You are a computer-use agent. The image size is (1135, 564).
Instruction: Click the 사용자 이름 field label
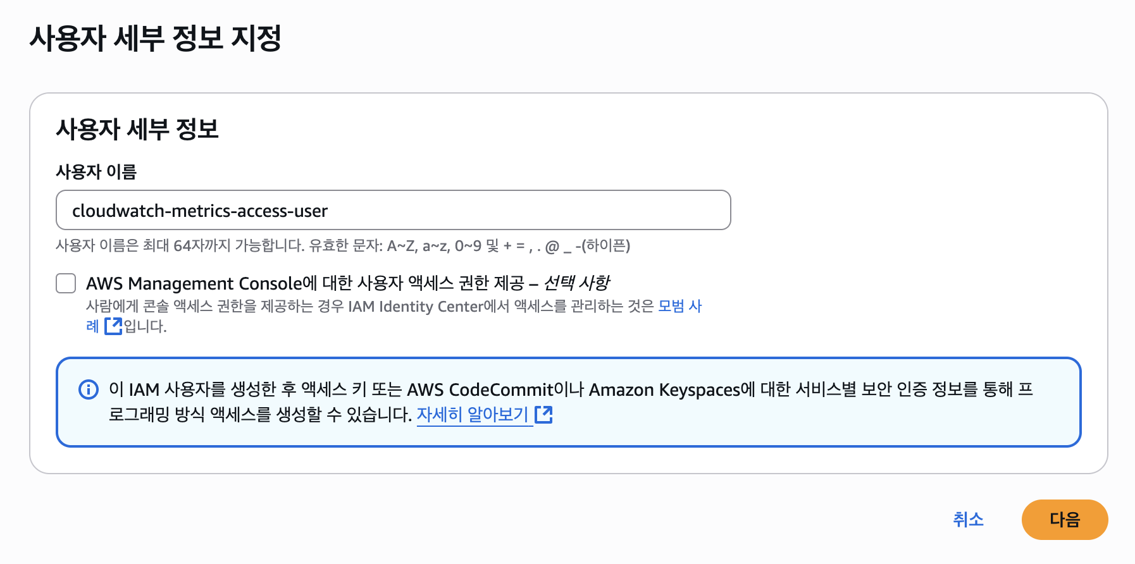(x=96, y=172)
